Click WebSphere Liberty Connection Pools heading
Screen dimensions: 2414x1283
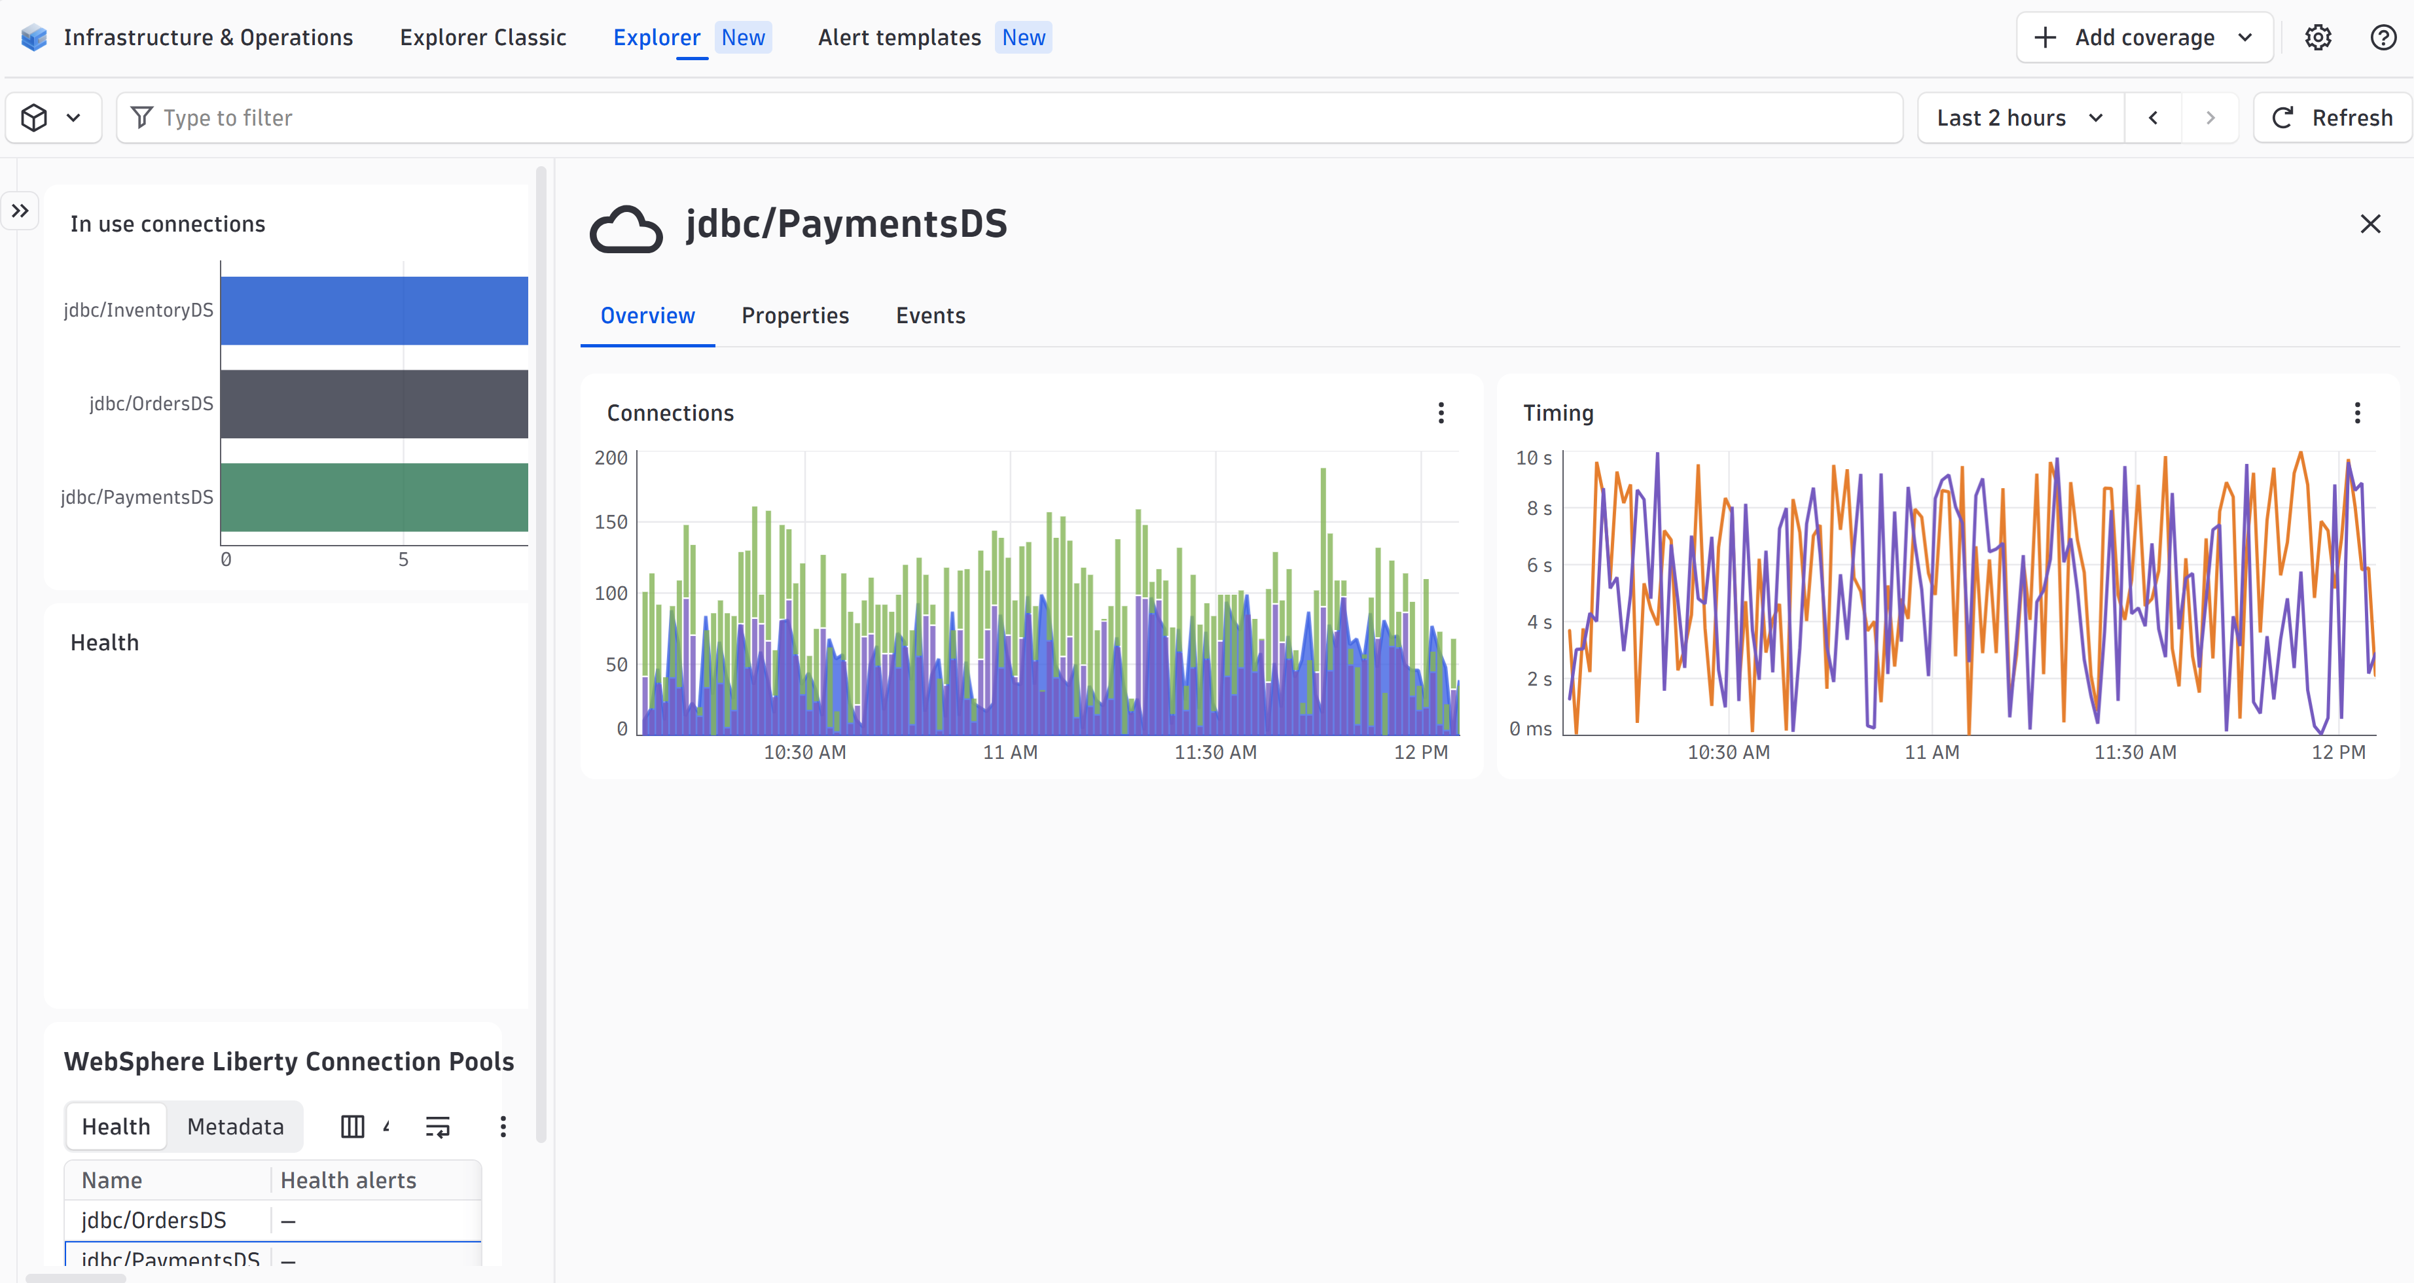tap(289, 1061)
